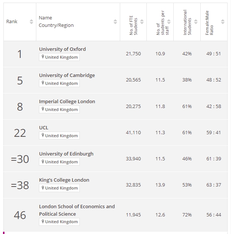Viewport: 231px width, 234px height.
Task: Open University of Oxford link
Action: [63, 49]
